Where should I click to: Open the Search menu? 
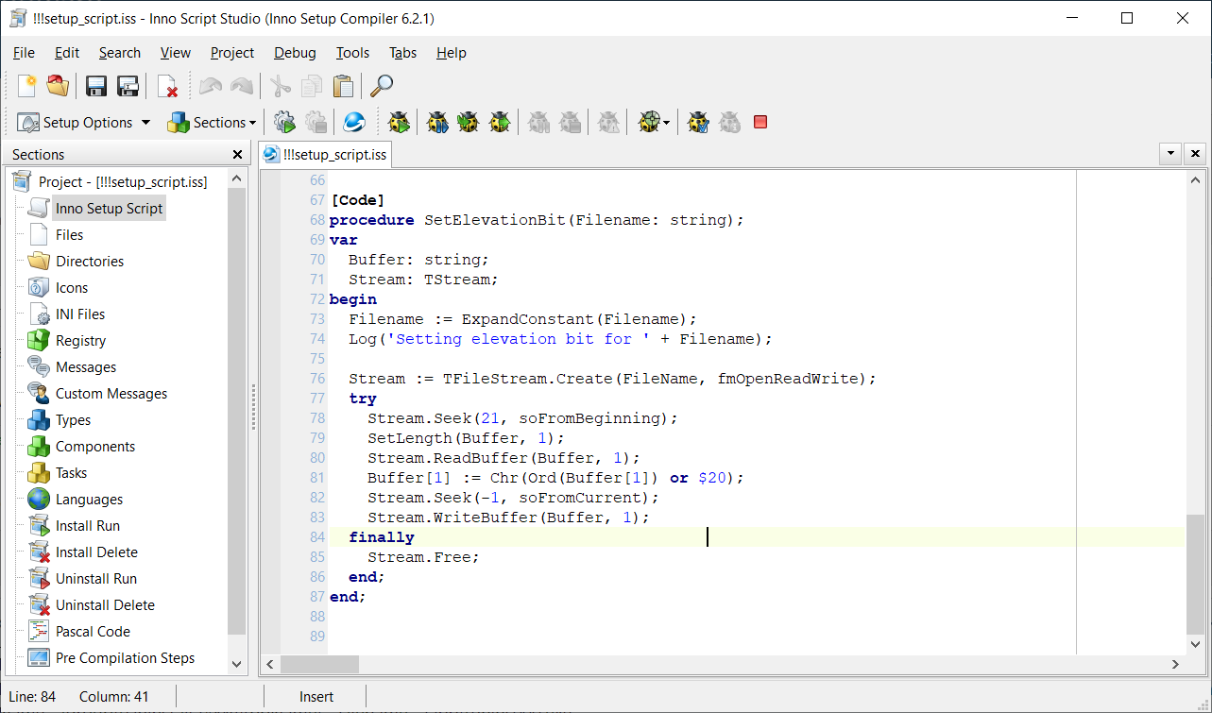(120, 53)
